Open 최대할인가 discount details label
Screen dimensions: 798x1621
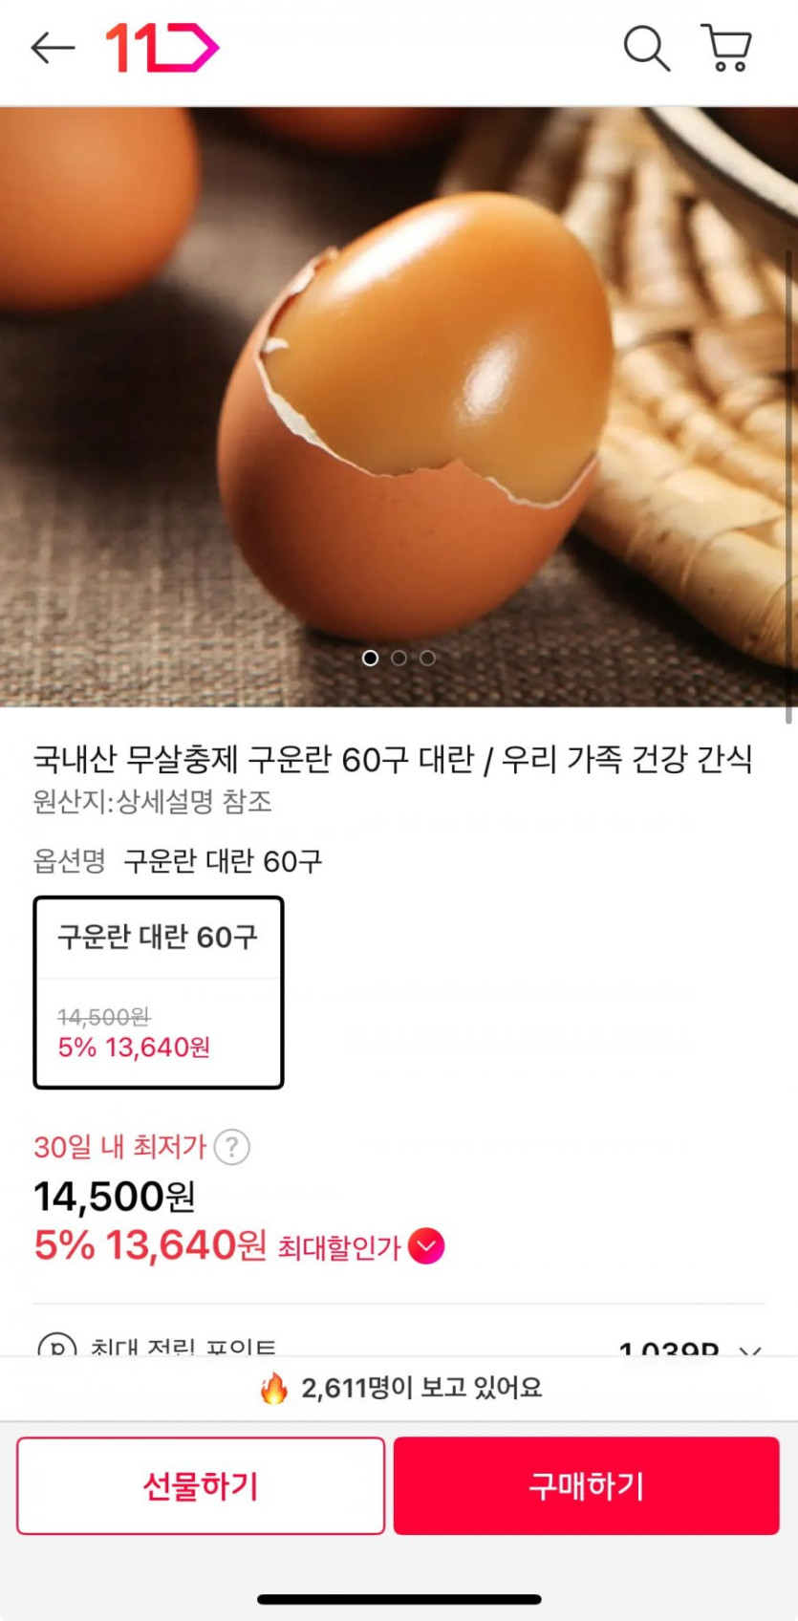pos(338,1247)
